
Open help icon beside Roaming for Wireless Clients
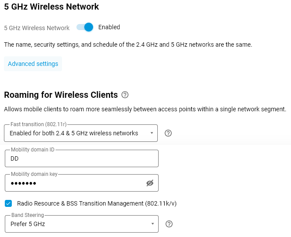pos(125,95)
